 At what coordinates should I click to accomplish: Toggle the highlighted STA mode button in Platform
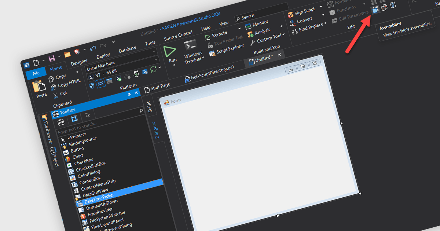pyautogui.click(x=100, y=83)
